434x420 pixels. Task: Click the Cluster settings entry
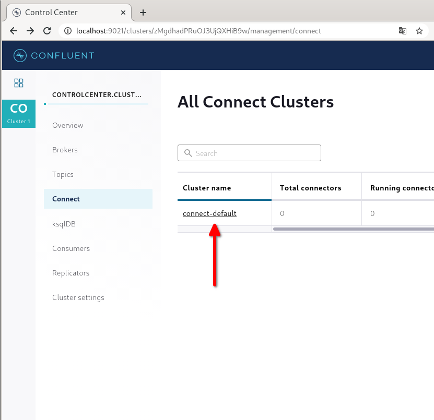(78, 297)
